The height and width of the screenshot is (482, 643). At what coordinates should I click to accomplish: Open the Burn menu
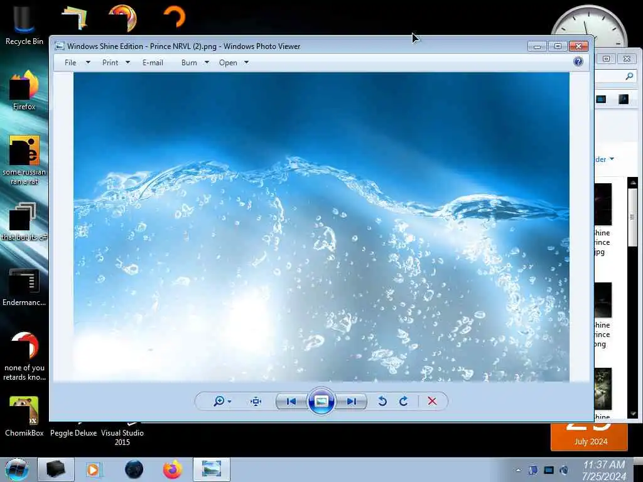pos(189,63)
